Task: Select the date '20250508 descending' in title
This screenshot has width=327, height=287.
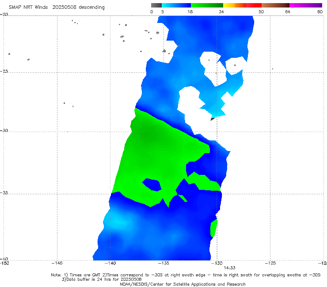Action: (x=78, y=8)
